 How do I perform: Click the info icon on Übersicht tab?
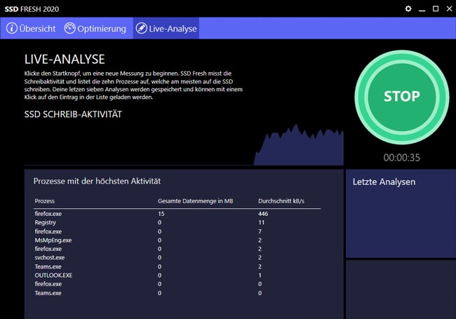[12, 29]
